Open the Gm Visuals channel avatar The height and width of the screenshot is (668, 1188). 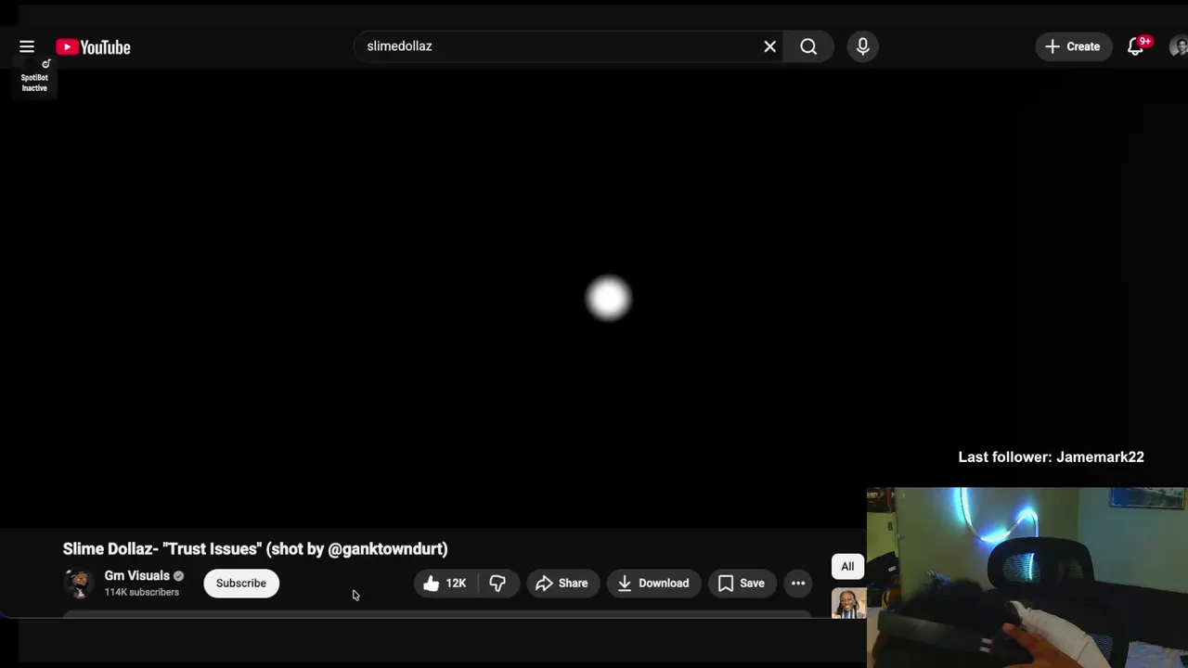pos(79,584)
